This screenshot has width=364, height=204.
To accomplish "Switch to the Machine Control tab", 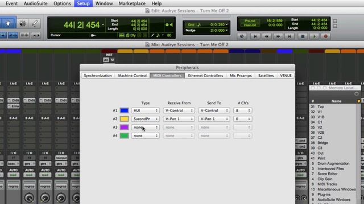I will [x=133, y=75].
